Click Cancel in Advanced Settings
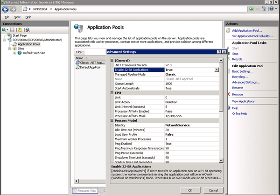The width and height of the screenshot is (280, 195). 213,190
